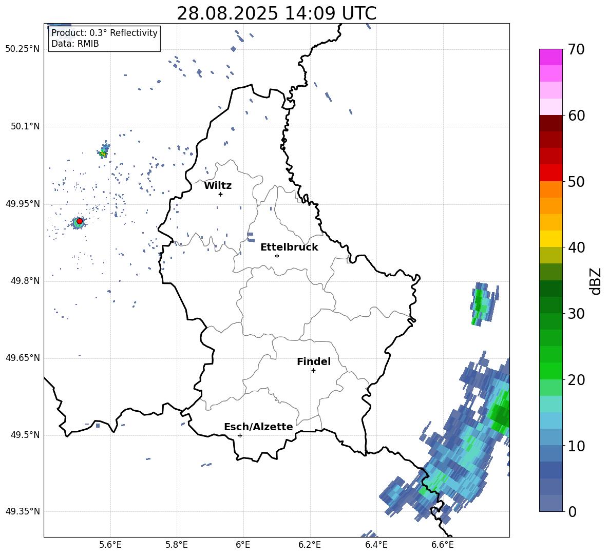Select the Wiltz city label
608x555 pixels.
(x=218, y=186)
